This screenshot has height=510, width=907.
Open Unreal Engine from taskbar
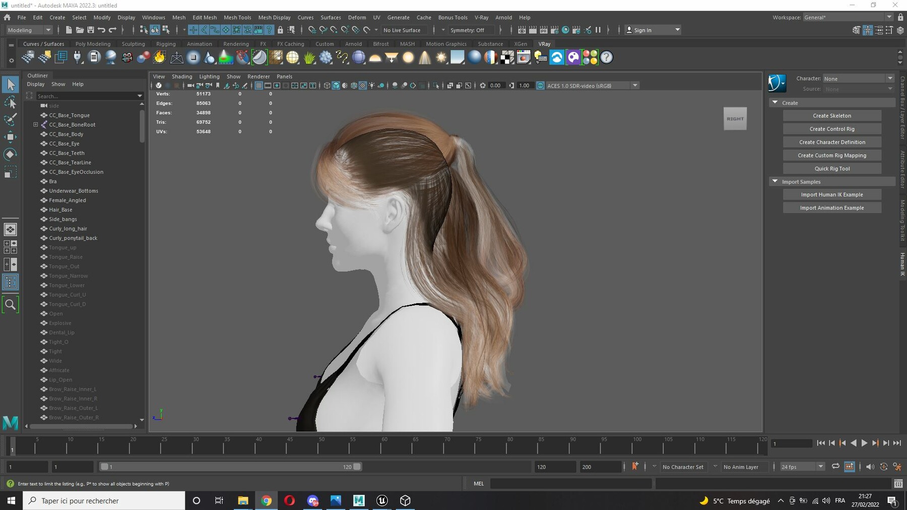pyautogui.click(x=382, y=500)
